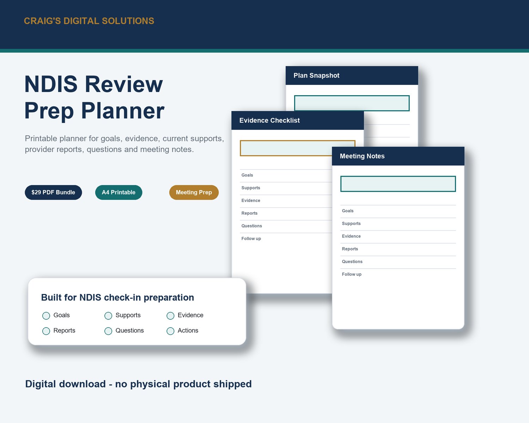Tick the Reports circle checkbox
Viewport: 529px width, 423px height.
pos(46,331)
